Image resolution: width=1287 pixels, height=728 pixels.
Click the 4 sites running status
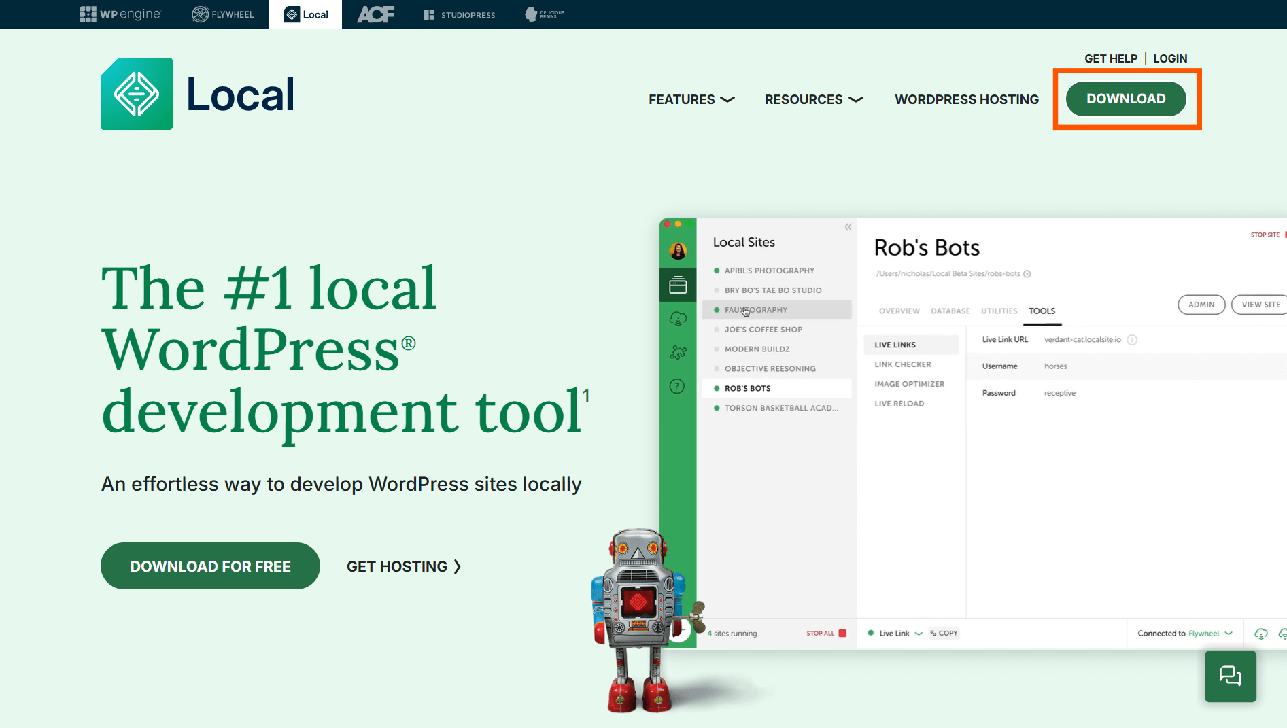click(732, 634)
